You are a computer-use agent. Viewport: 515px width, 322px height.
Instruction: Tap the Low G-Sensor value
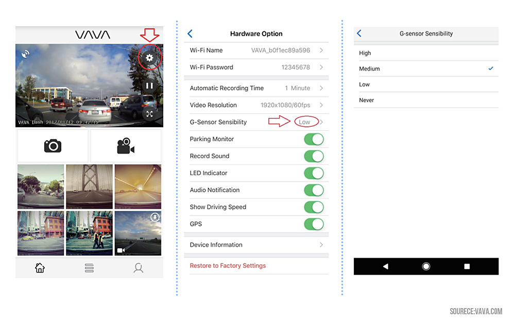coord(304,122)
